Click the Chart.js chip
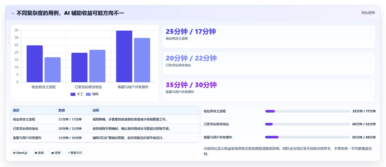The height and width of the screenshot is (167, 386). click(x=20, y=153)
